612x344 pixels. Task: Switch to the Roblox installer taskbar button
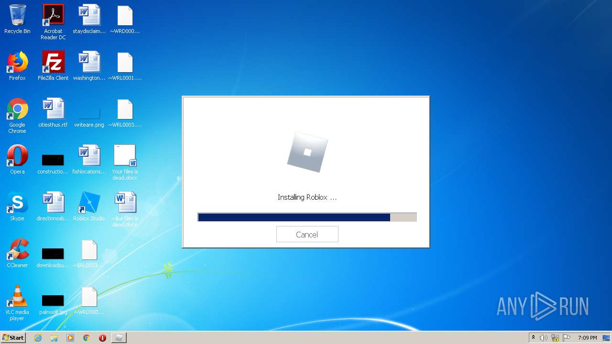tap(119, 338)
